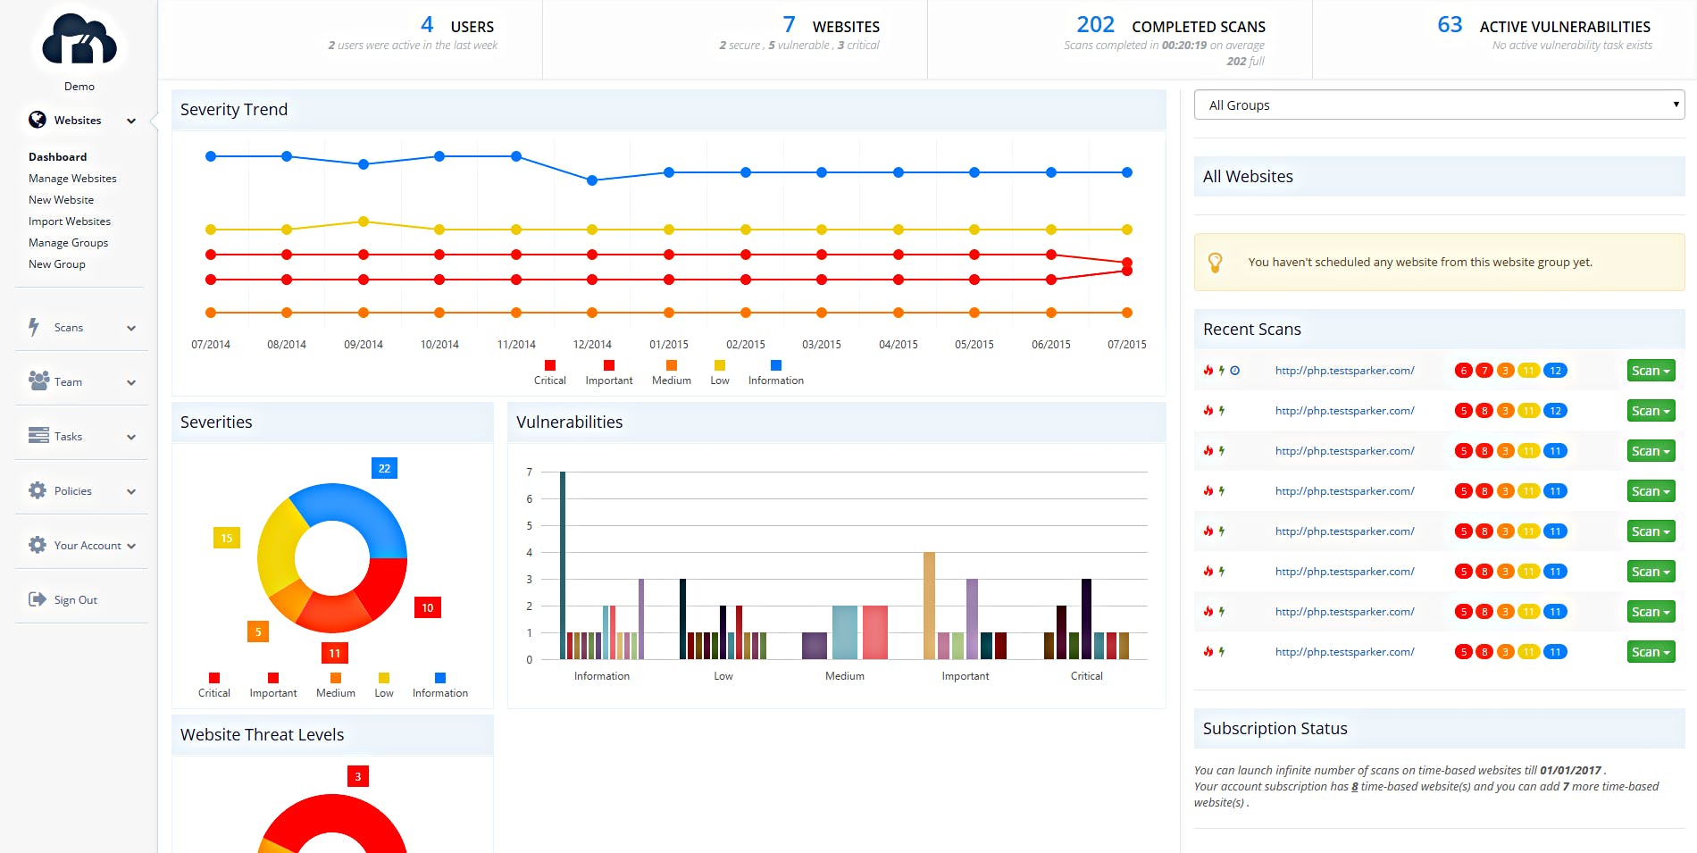Screen dimensions: 1697x853
Task: Click the red 10 label on Severities donut
Action: coord(428,607)
